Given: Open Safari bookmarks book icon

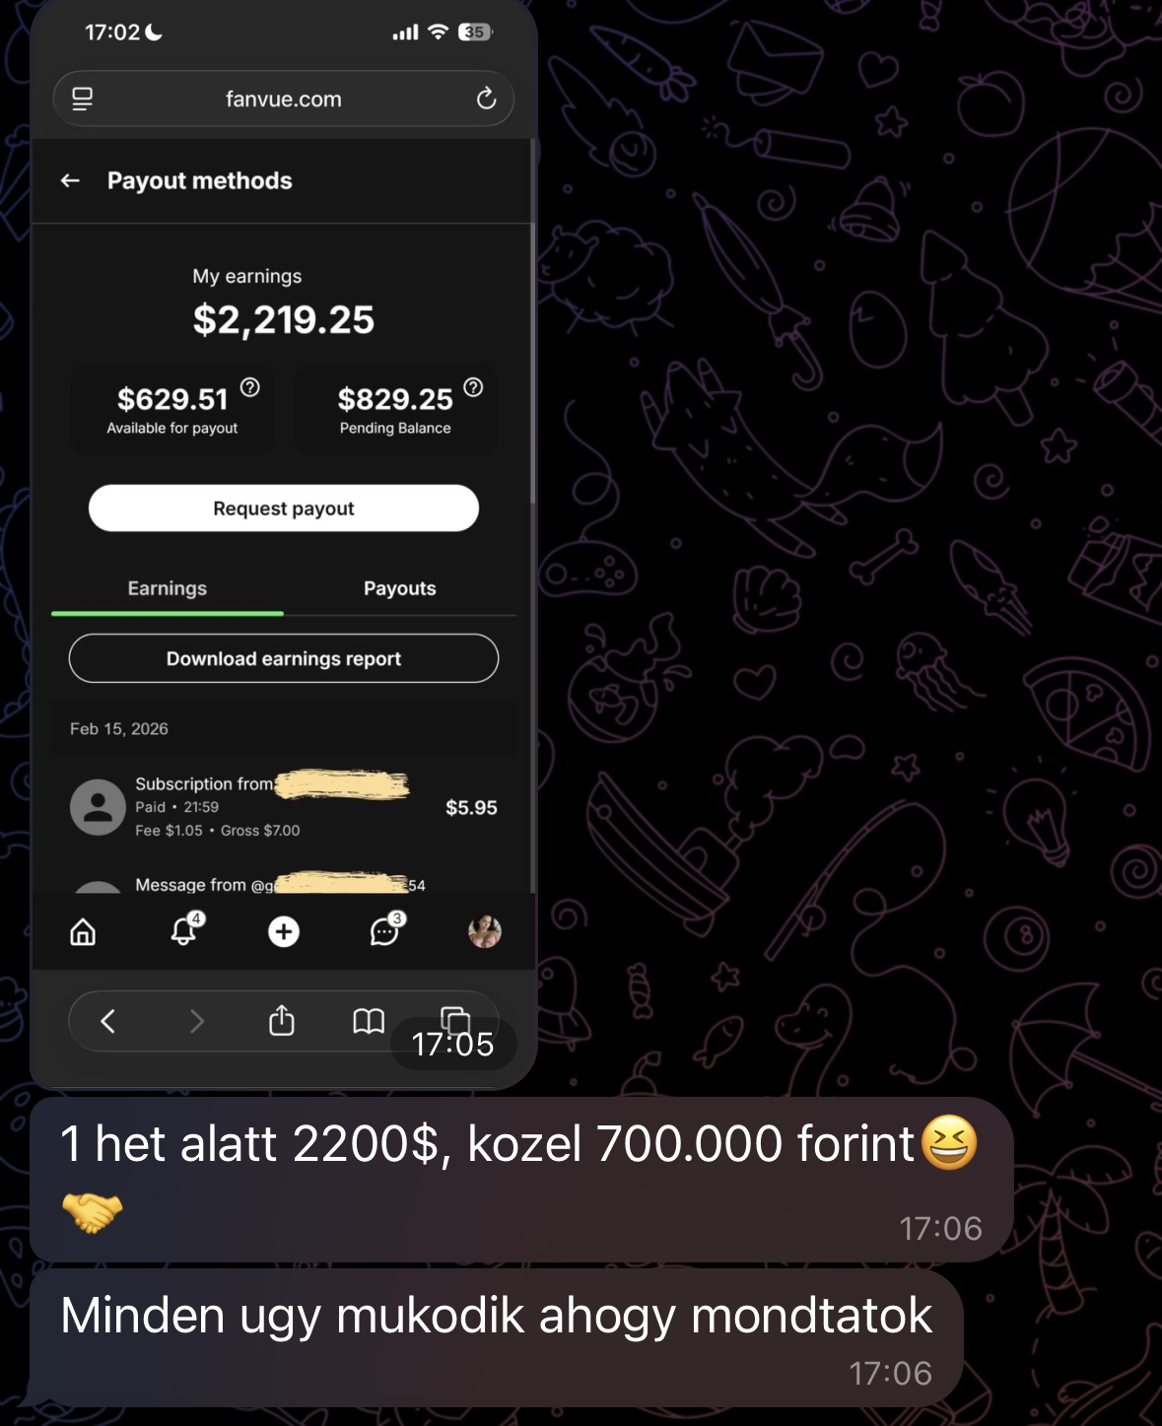Looking at the screenshot, I should tap(369, 1020).
